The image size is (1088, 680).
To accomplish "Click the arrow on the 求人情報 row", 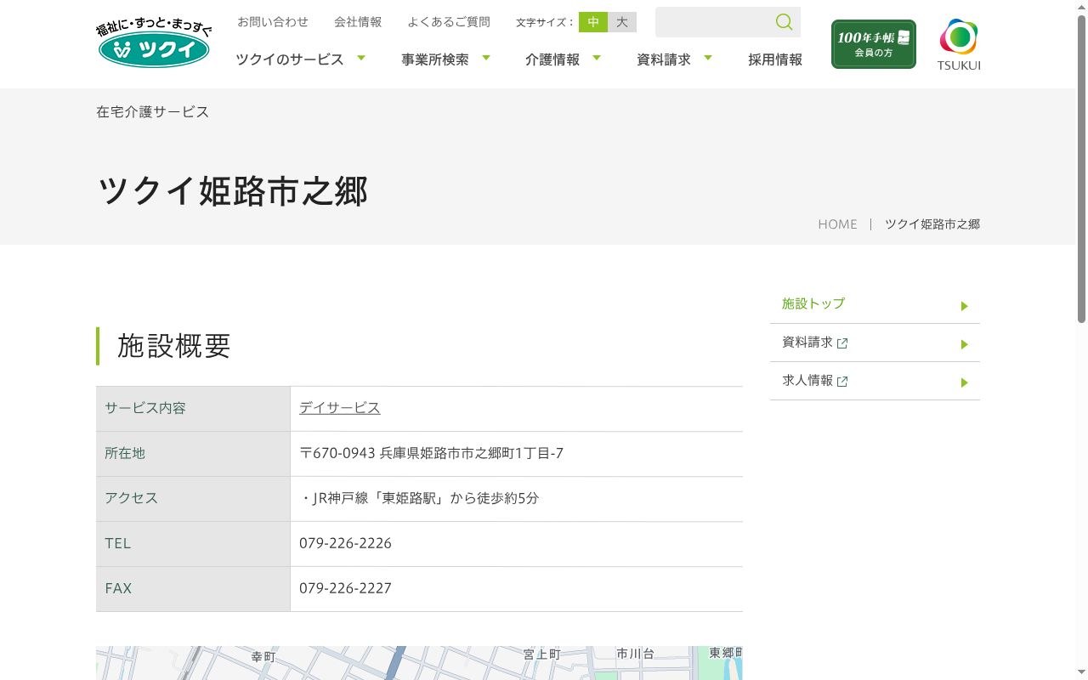I will tap(965, 382).
